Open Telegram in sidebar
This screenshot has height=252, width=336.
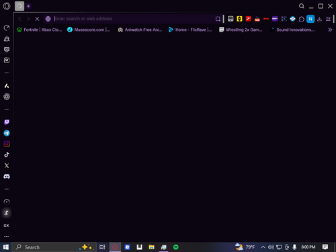(7, 133)
